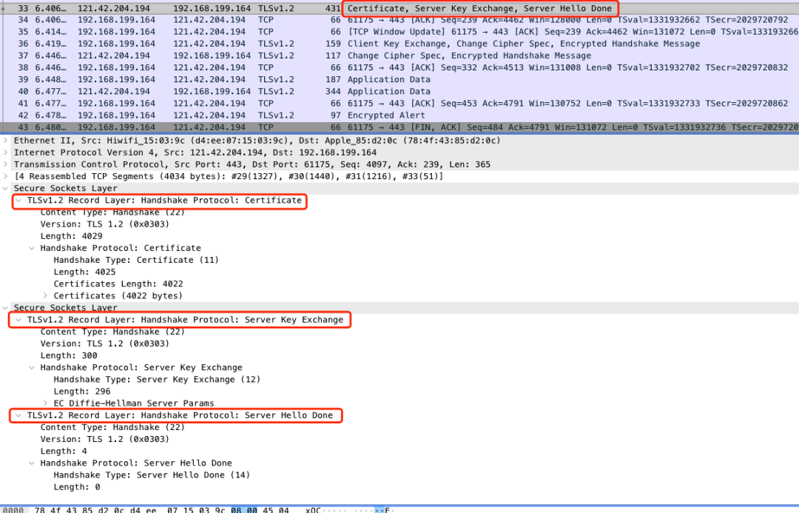
Task: Select packet 42 Encrypted Alert row
Action: coord(399,115)
